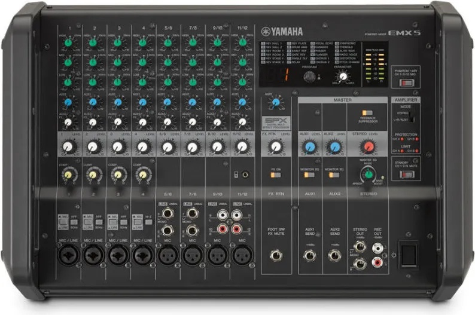Click the channel 1 MIC/LINE combo input jack

pyautogui.click(x=69, y=255)
